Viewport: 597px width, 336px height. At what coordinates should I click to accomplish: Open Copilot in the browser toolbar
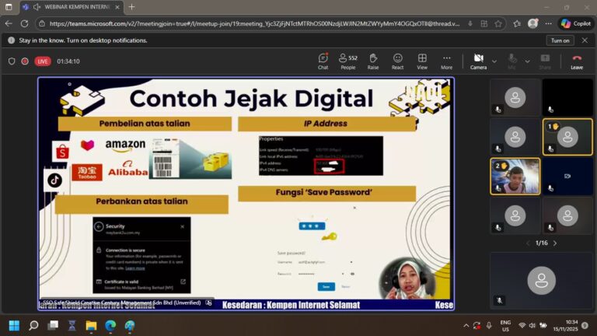tap(576, 23)
